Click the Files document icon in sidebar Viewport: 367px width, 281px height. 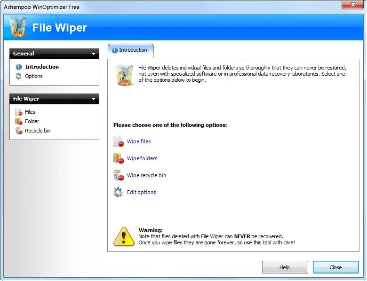[x=19, y=112]
